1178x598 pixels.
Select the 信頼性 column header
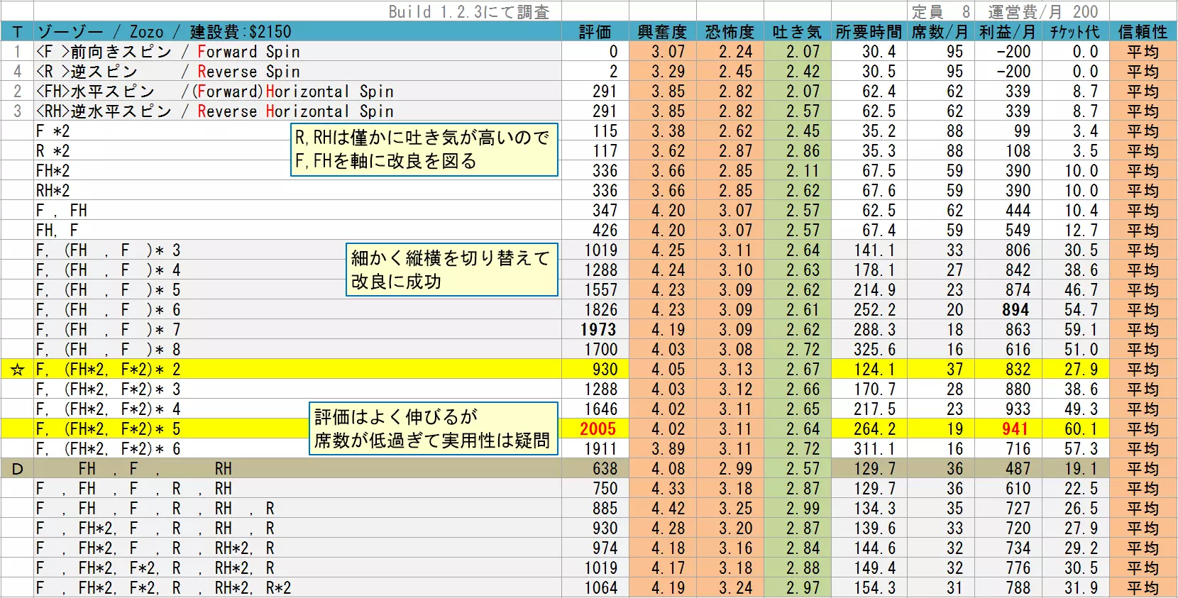[x=1143, y=32]
